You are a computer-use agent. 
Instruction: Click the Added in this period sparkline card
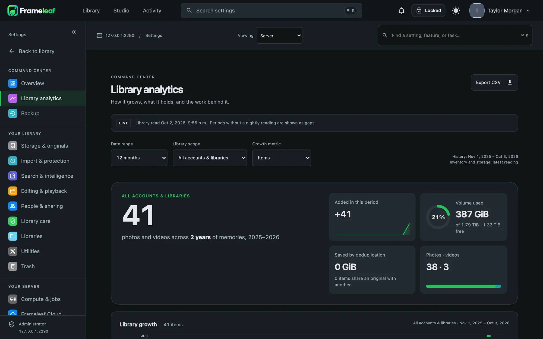point(372,217)
